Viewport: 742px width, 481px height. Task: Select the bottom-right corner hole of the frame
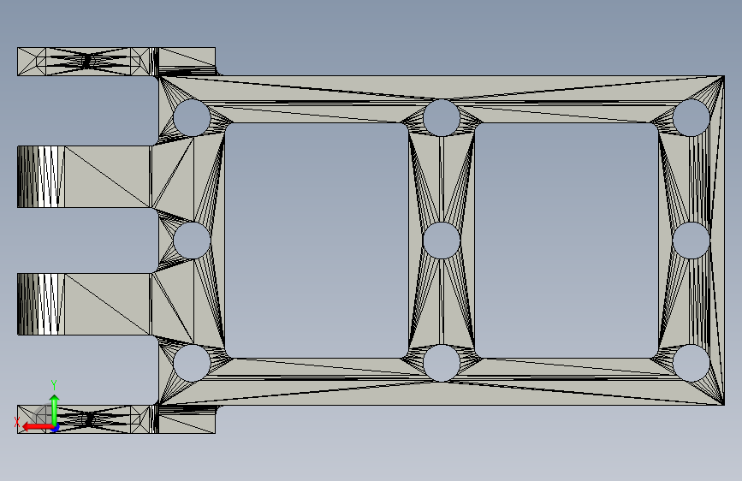[x=692, y=363]
